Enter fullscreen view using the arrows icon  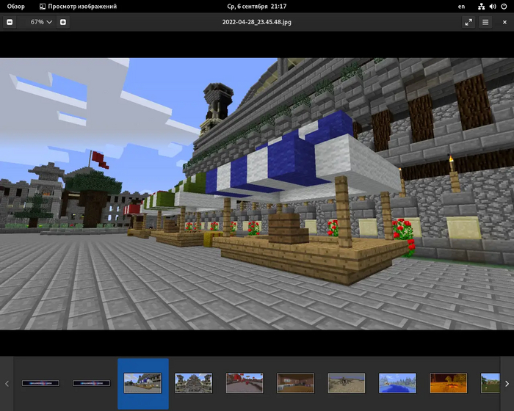tap(468, 22)
